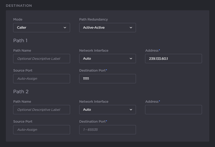Expand the Path Redundancy Active-Active dropdown
This screenshot has height=147, width=215.
(107, 28)
